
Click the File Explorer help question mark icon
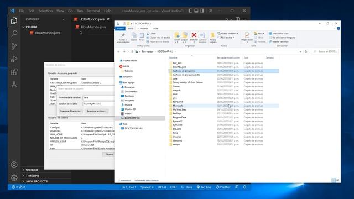pyautogui.click(x=338, y=28)
